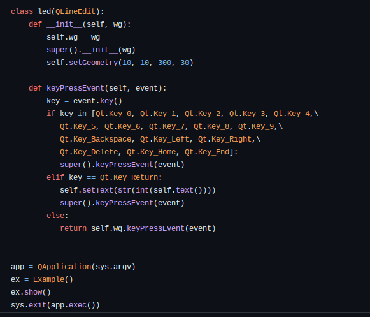
Task: Click the 'class led(QLineEdit):' line
Action: coord(57,11)
